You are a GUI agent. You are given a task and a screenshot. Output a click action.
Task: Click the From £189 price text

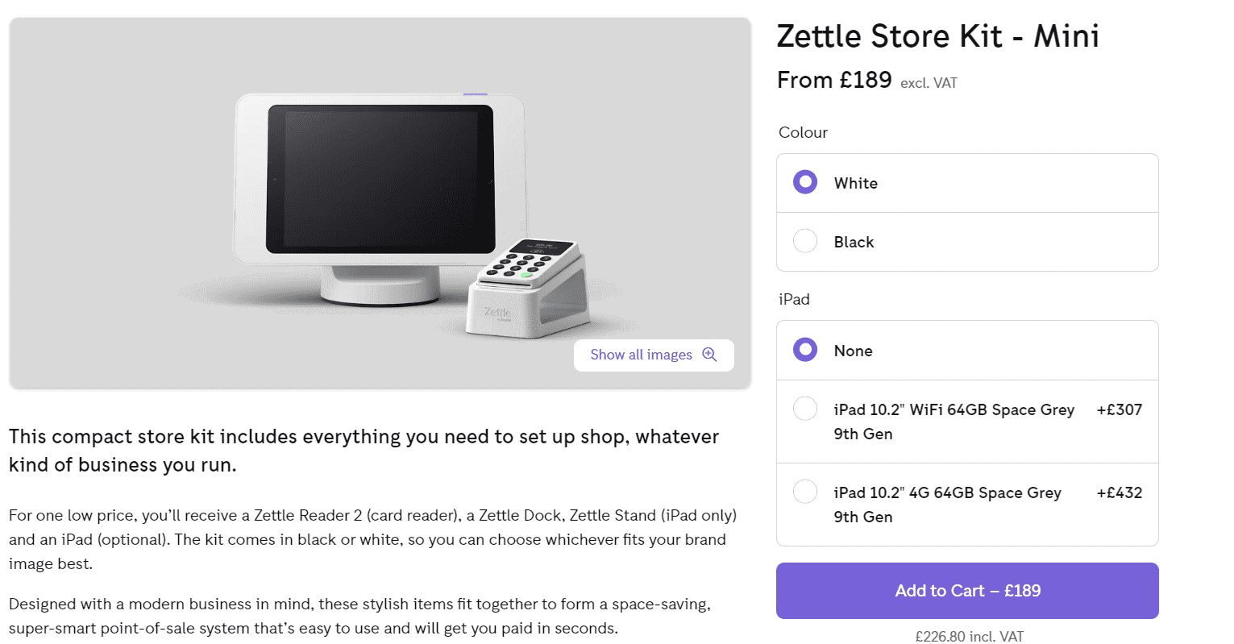pos(834,80)
